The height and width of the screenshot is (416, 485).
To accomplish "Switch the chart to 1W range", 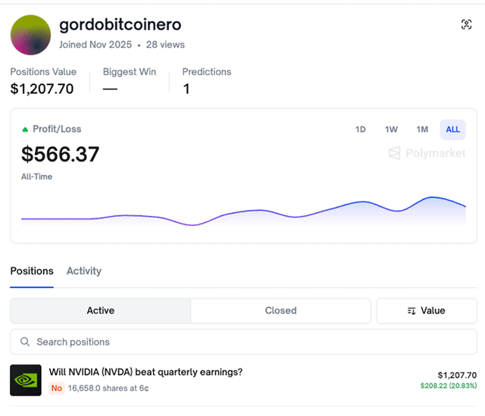I will (x=391, y=130).
